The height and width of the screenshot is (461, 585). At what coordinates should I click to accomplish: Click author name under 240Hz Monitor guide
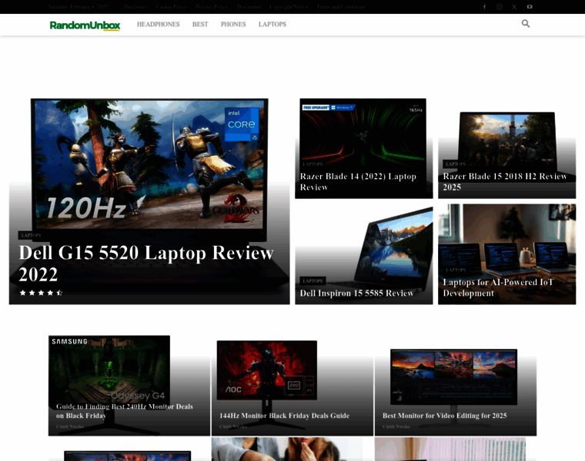(70, 426)
